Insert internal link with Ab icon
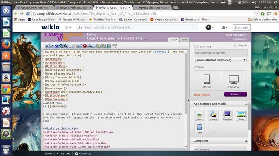This screenshot has height=156, width=279. (x=57, y=46)
